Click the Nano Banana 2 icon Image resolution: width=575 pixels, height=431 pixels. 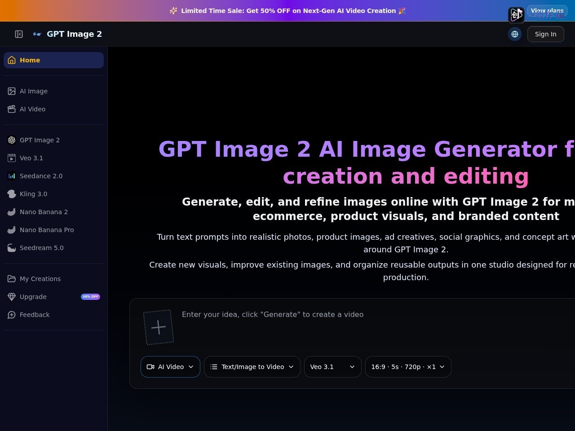(x=12, y=212)
